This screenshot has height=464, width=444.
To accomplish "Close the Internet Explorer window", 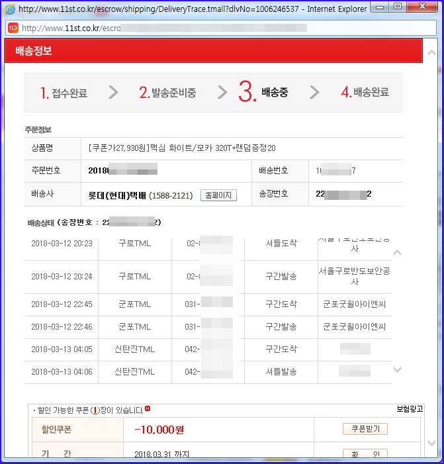I will coord(422,6).
